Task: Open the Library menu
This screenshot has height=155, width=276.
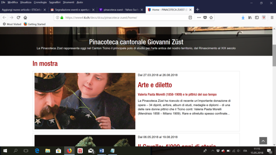Action: [x=250, y=18]
